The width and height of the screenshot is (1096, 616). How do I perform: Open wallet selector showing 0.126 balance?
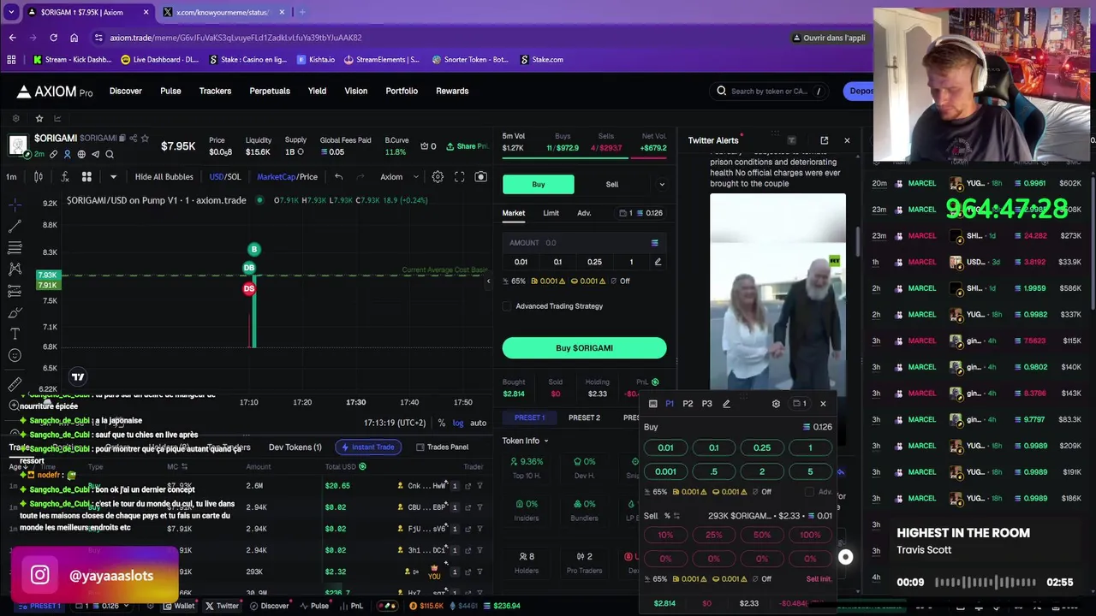coord(640,213)
